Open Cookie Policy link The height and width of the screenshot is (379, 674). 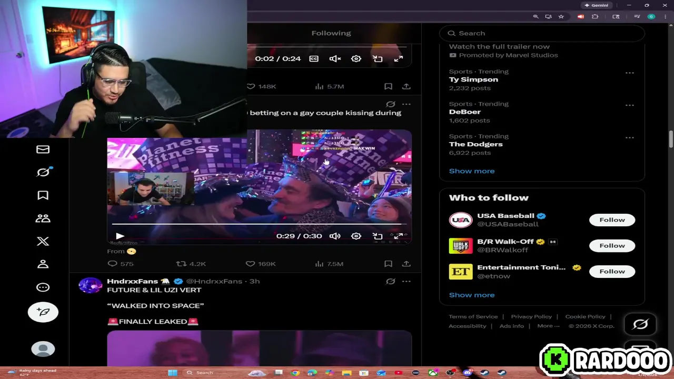(x=585, y=316)
